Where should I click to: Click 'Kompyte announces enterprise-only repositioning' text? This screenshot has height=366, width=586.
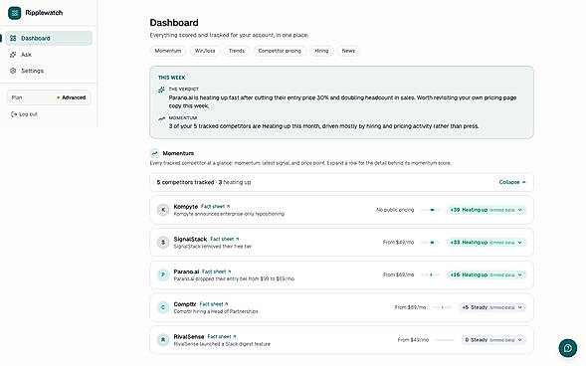(x=229, y=214)
